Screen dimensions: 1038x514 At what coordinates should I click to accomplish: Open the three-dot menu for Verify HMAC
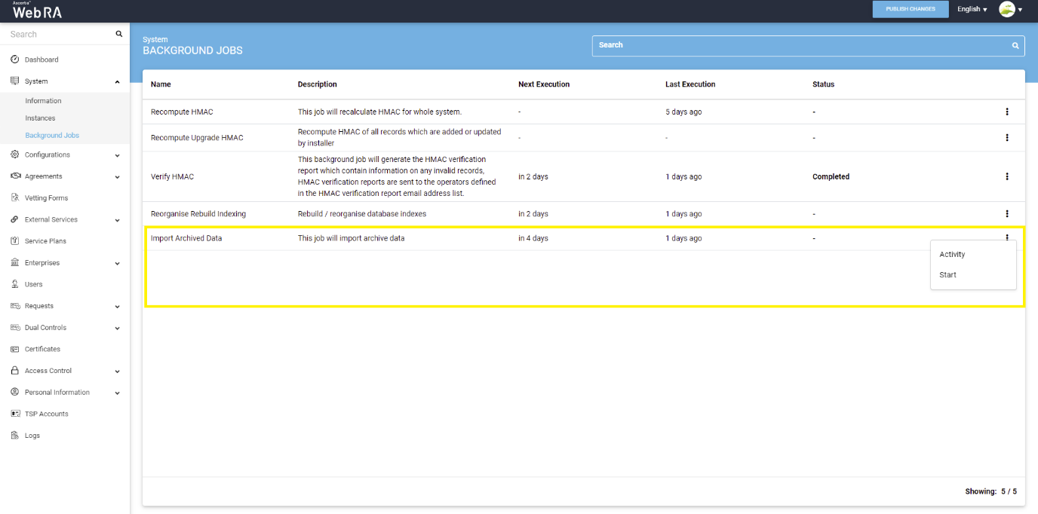pyautogui.click(x=1006, y=176)
